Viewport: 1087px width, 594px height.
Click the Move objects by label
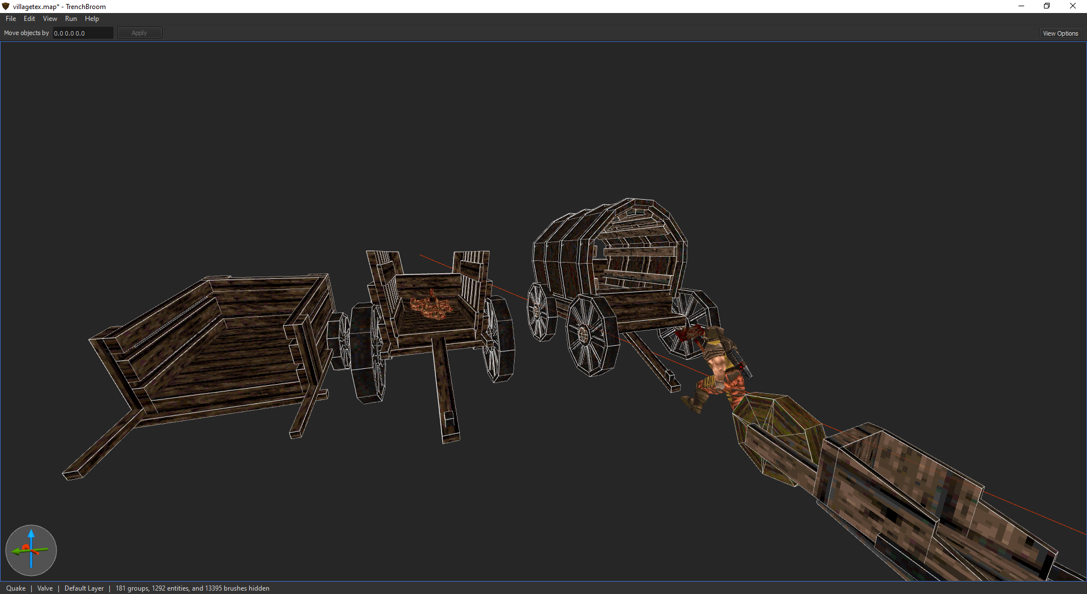(26, 33)
